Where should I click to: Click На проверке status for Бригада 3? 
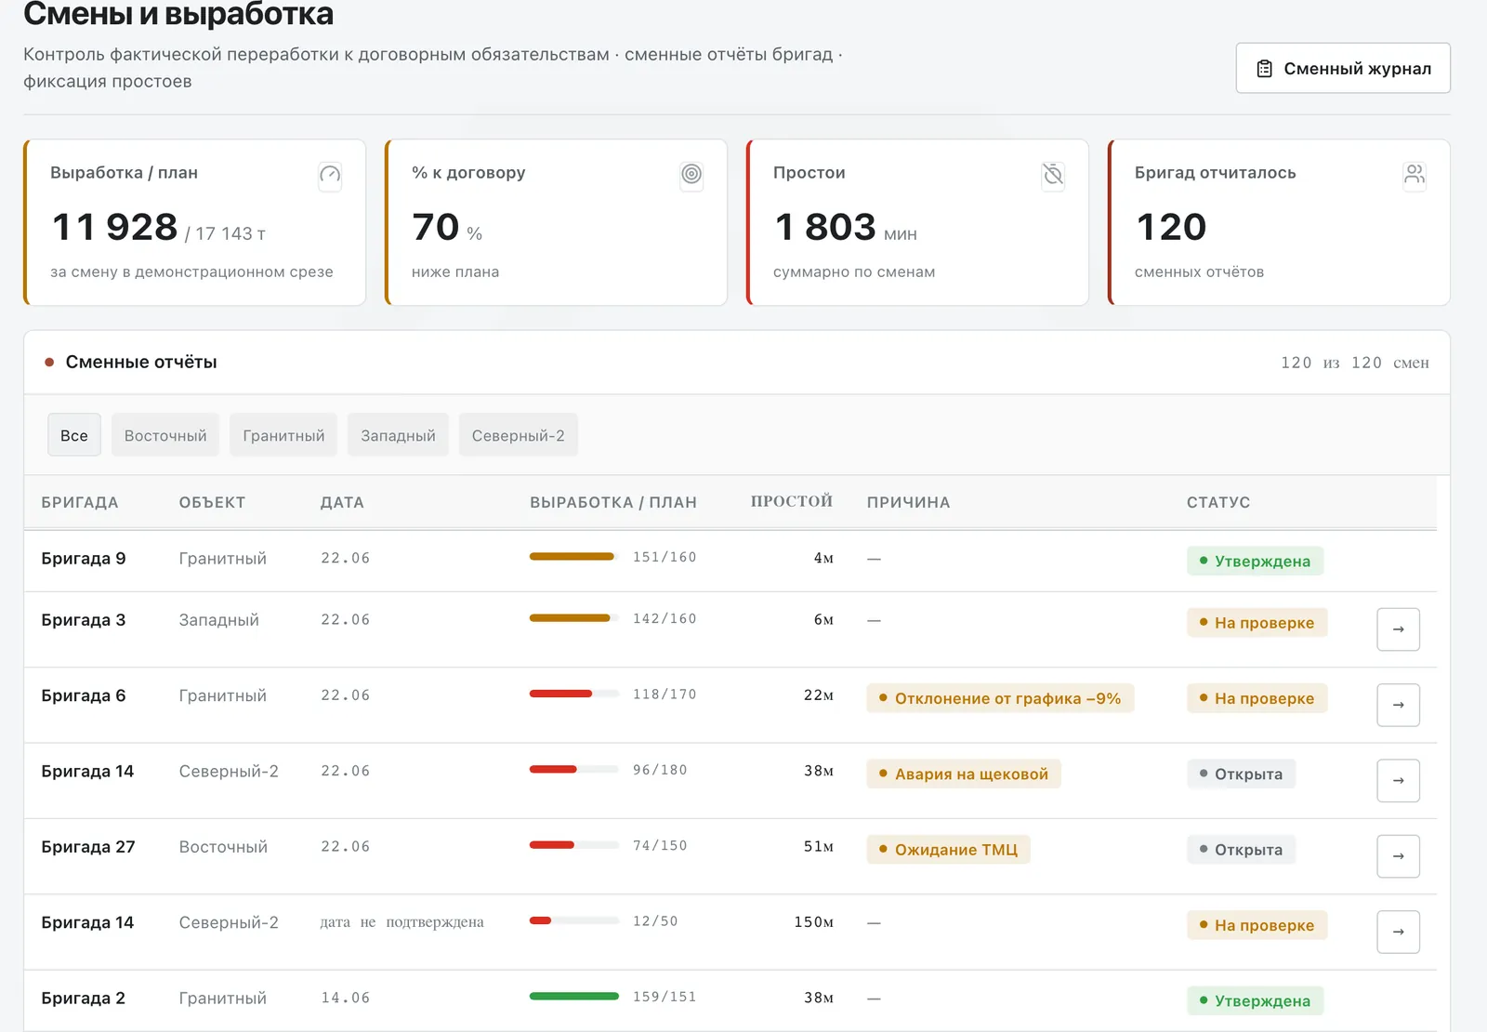click(1257, 622)
